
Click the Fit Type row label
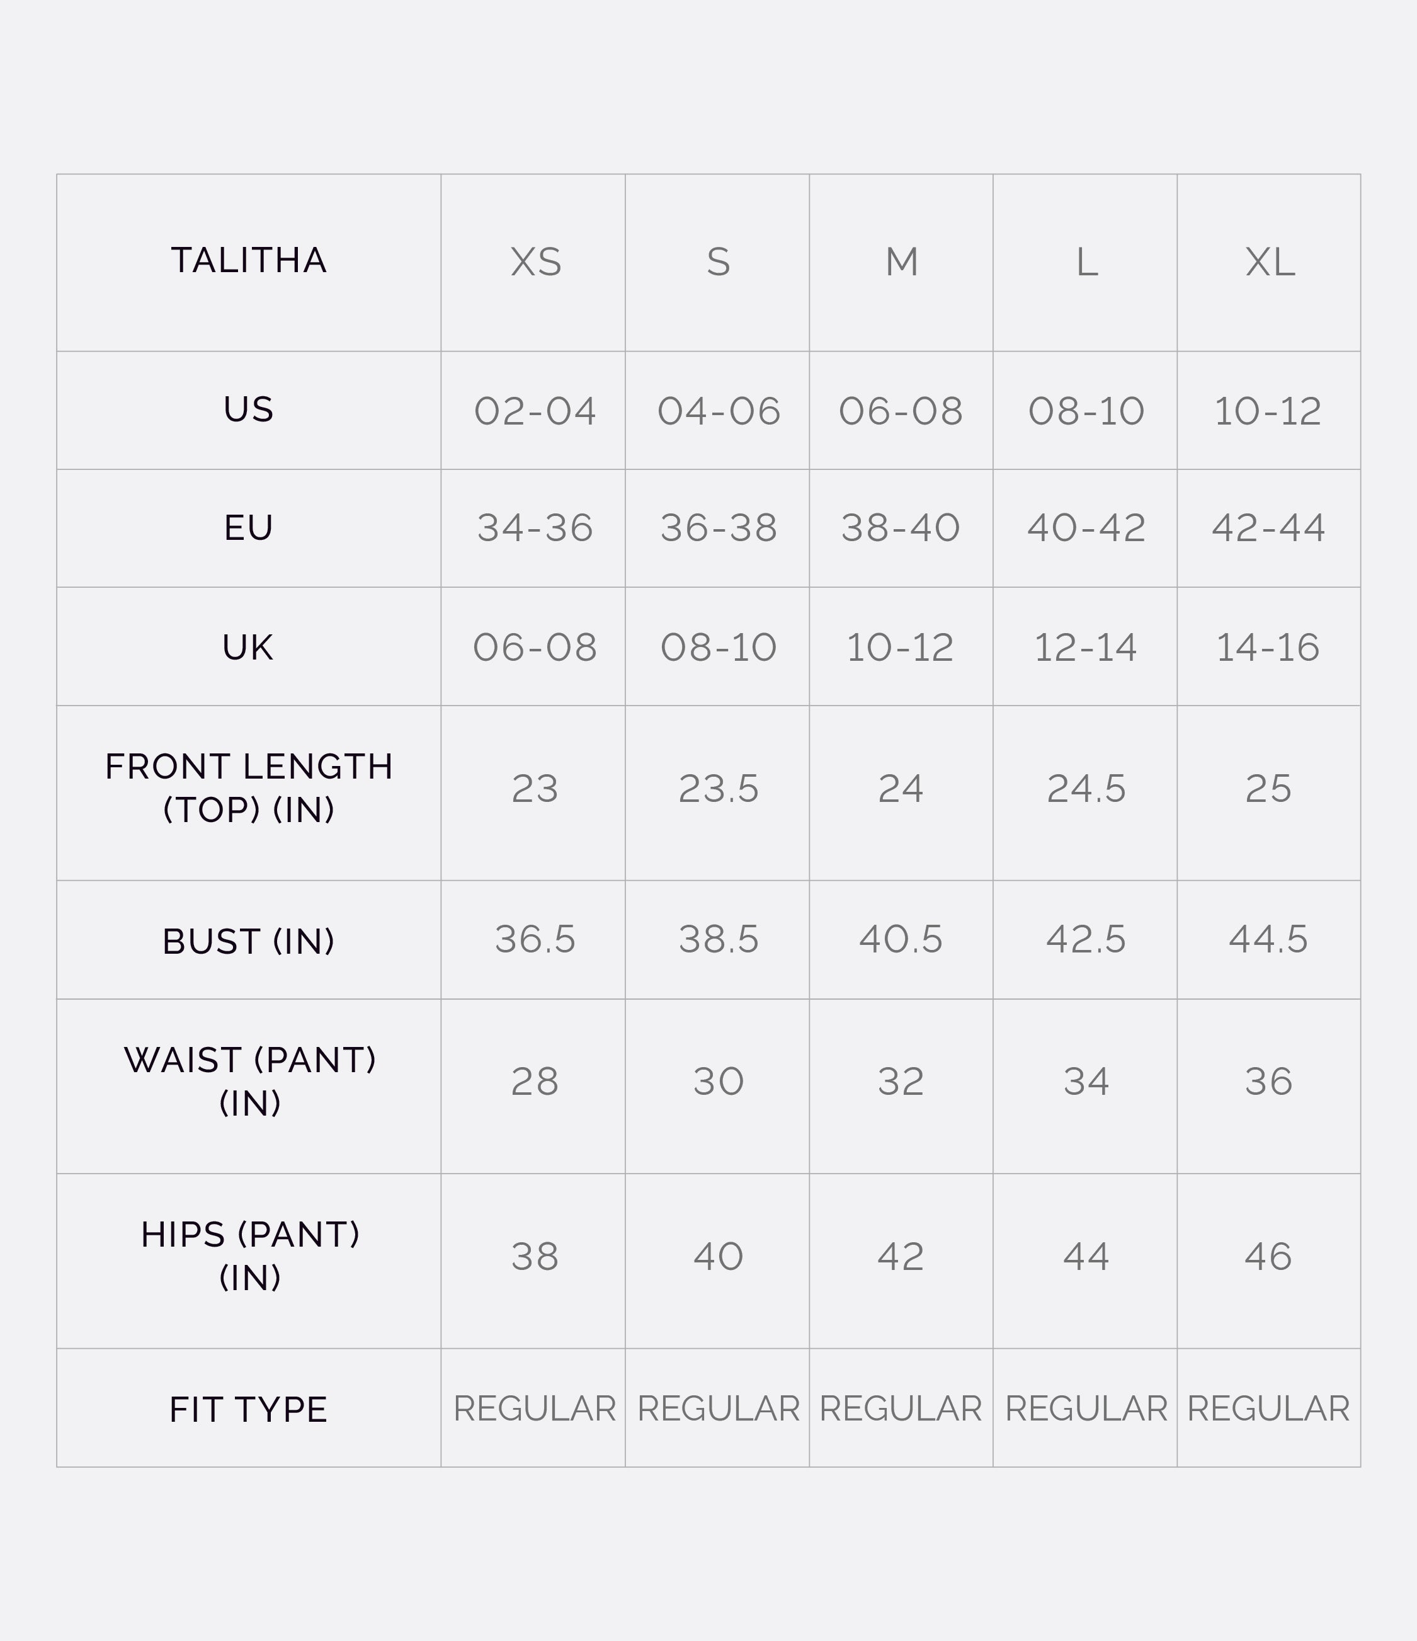click(x=249, y=1410)
